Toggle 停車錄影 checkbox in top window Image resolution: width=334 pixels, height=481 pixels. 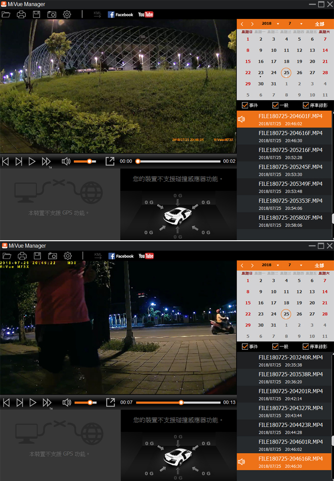[x=306, y=105]
